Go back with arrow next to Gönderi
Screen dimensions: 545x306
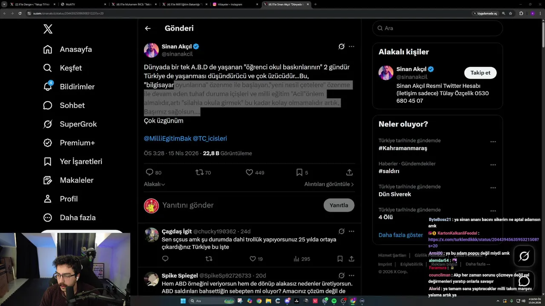click(148, 28)
